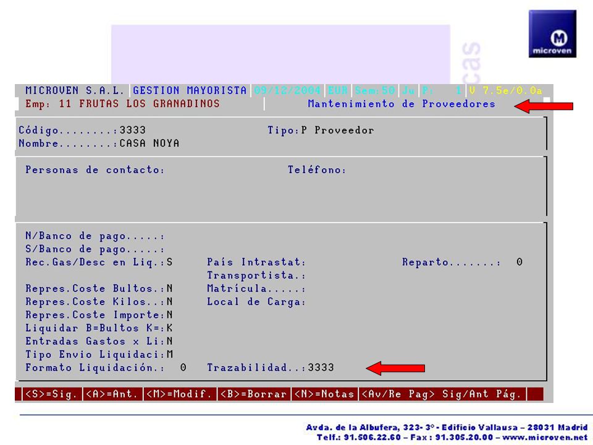Click the Teléfono label

click(x=316, y=170)
